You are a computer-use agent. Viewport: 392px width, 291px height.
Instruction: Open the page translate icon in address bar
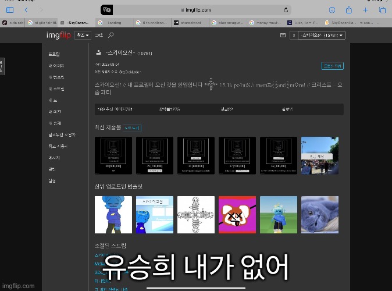(x=107, y=10)
